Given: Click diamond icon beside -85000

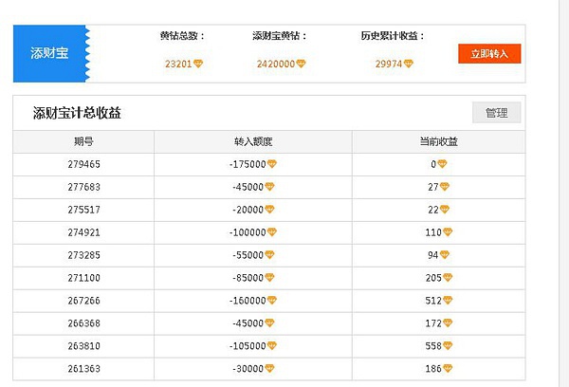Looking at the screenshot, I should [x=269, y=277].
